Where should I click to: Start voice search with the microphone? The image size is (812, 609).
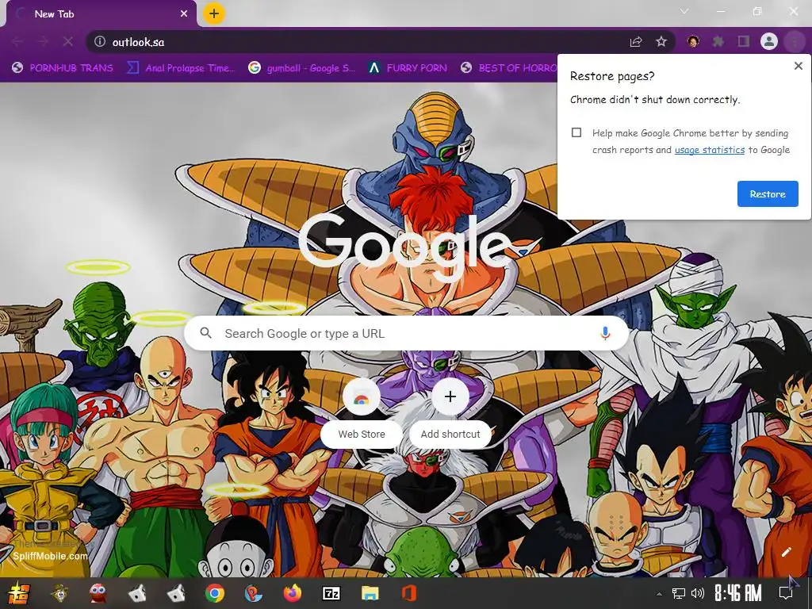point(605,334)
